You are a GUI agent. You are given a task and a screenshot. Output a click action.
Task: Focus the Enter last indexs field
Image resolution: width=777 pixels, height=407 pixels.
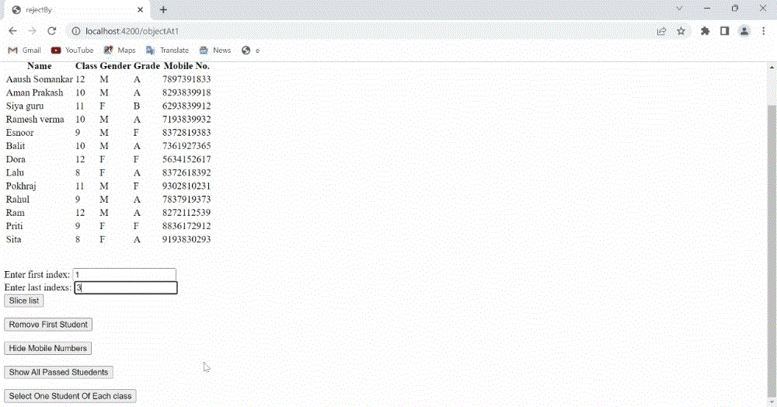126,287
